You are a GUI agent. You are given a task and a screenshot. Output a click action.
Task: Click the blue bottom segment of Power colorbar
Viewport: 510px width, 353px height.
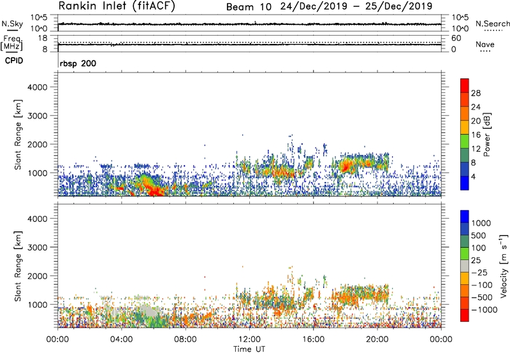465,183
